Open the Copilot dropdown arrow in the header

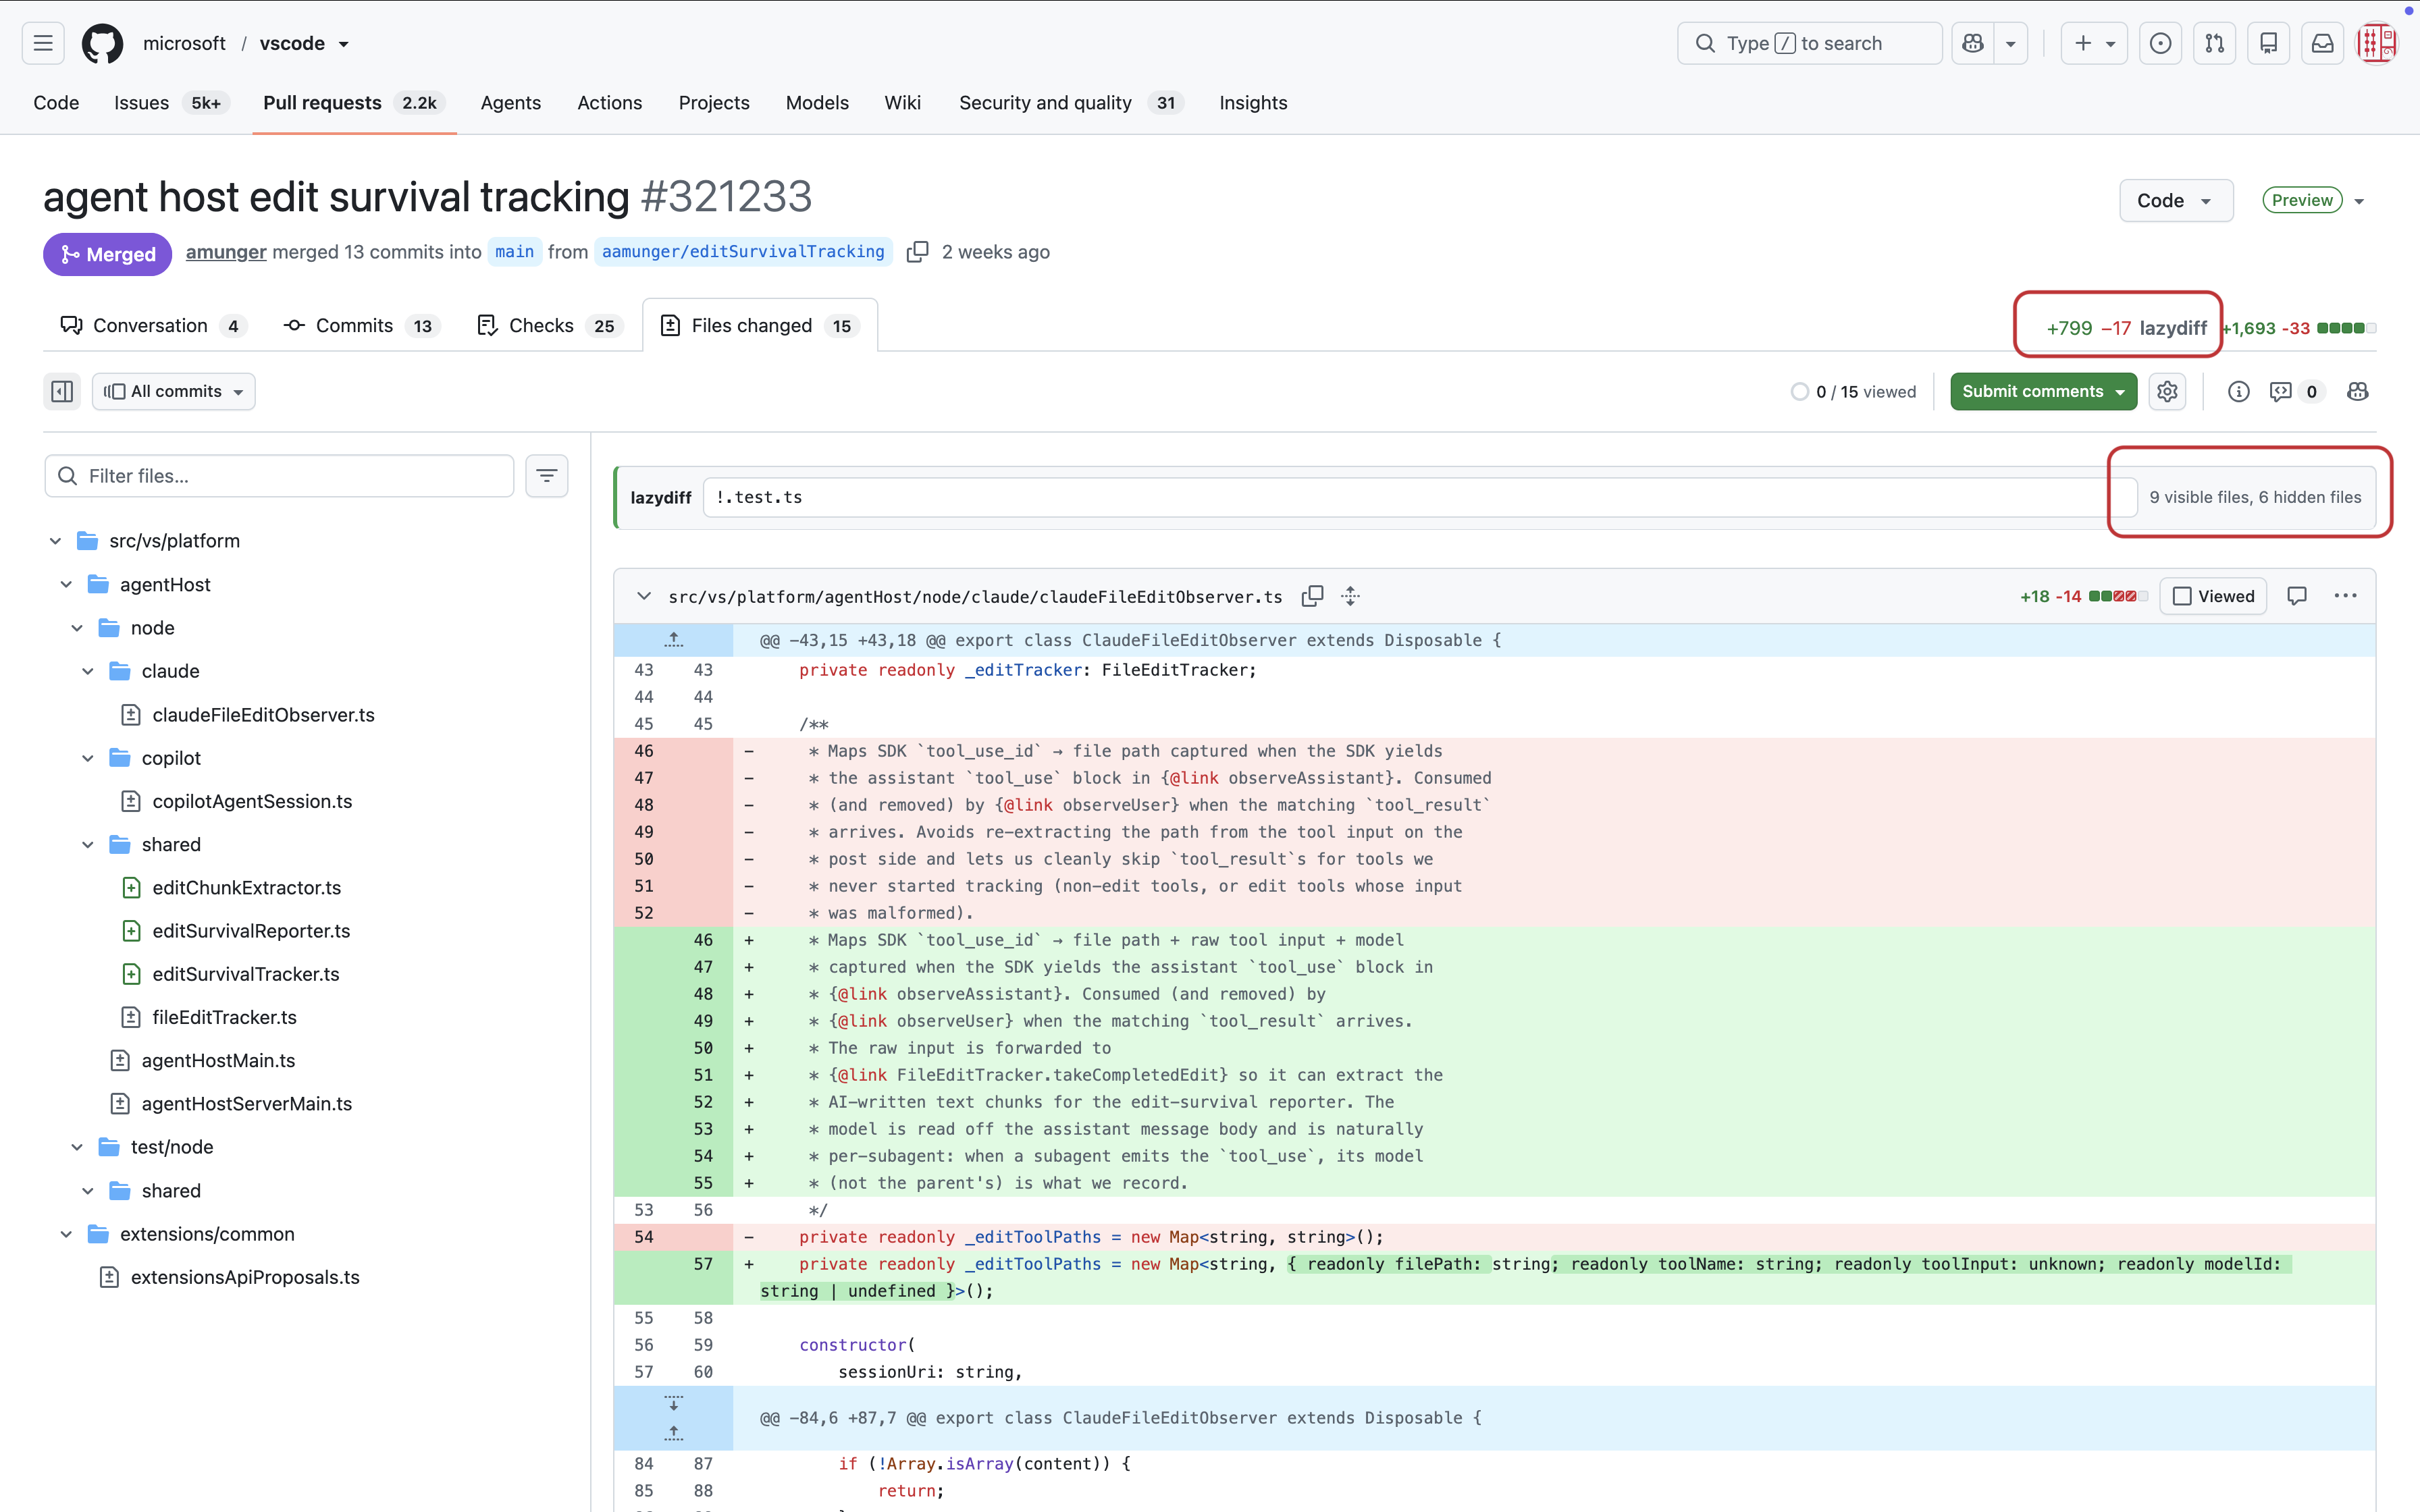[x=2011, y=43]
